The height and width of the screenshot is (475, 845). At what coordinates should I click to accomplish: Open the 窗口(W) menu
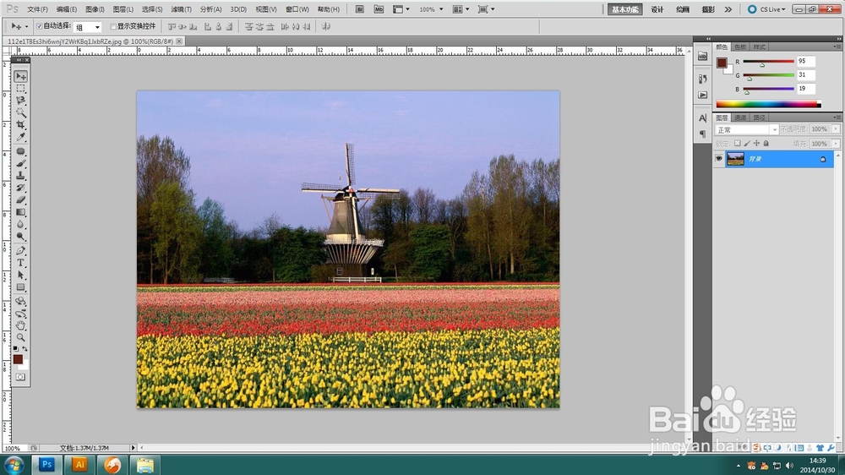(x=297, y=9)
